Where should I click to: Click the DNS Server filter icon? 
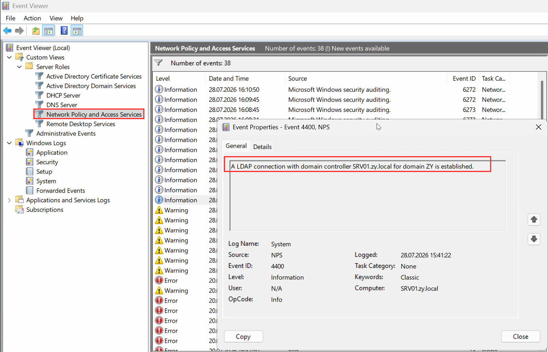39,104
